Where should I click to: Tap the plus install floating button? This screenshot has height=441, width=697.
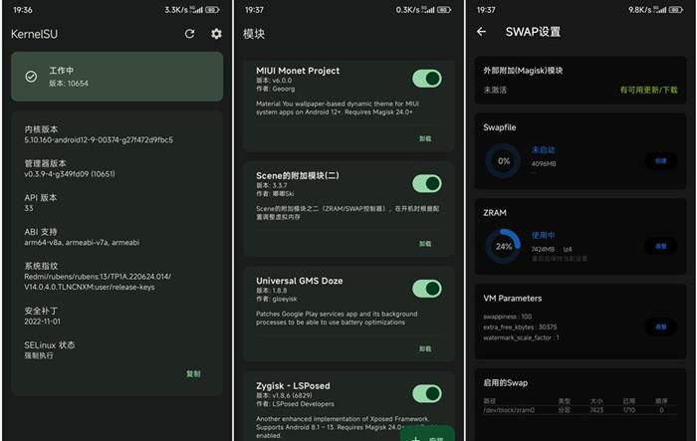pos(428,435)
